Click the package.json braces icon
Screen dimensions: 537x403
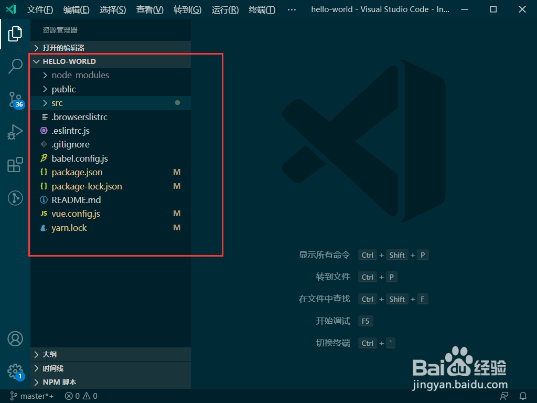[x=44, y=172]
